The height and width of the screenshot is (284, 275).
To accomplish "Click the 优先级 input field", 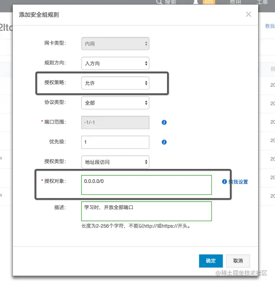I will pos(115,142).
